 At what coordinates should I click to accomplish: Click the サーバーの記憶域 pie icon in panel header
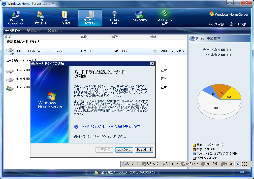(x=192, y=38)
